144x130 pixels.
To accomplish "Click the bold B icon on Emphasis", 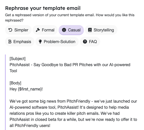I will tap(10, 42).
